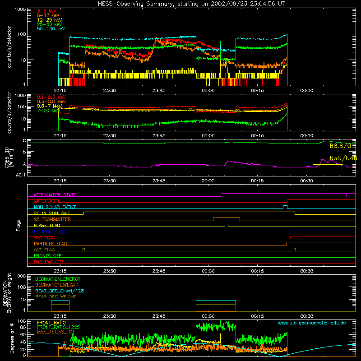Viewport: 361px width, 361px height.
Task: Click the 23:45 tick label under GOES panel
Action: [x=159, y=181]
